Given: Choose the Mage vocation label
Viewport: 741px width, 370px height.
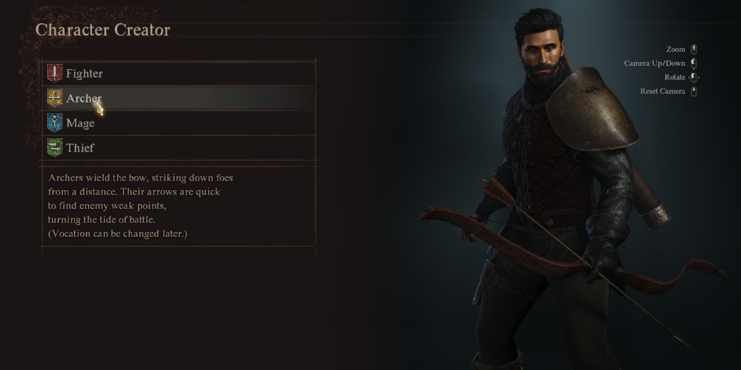Looking at the screenshot, I should (x=80, y=123).
